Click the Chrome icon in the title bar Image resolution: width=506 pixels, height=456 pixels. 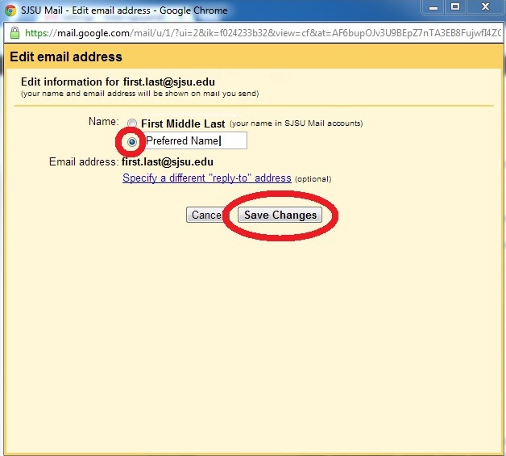point(11,10)
